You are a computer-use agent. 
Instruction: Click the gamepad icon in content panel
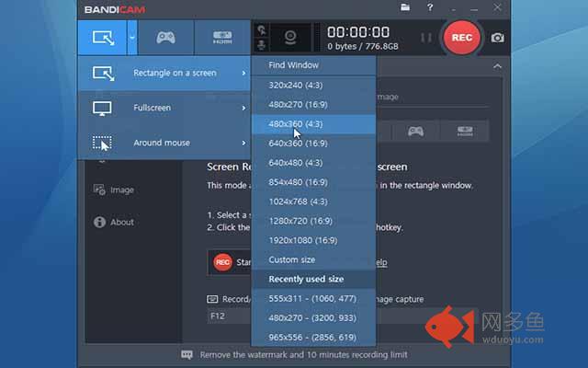click(415, 131)
